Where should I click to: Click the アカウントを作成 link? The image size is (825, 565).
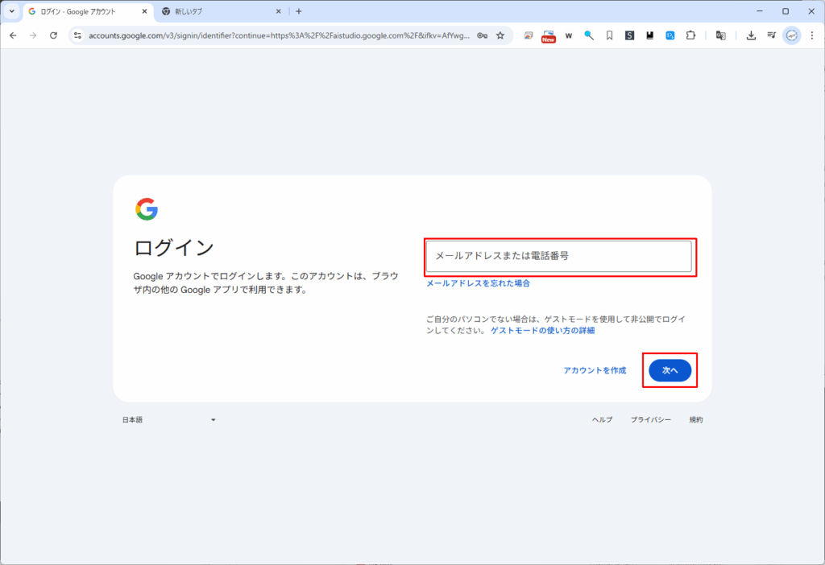pyautogui.click(x=595, y=370)
